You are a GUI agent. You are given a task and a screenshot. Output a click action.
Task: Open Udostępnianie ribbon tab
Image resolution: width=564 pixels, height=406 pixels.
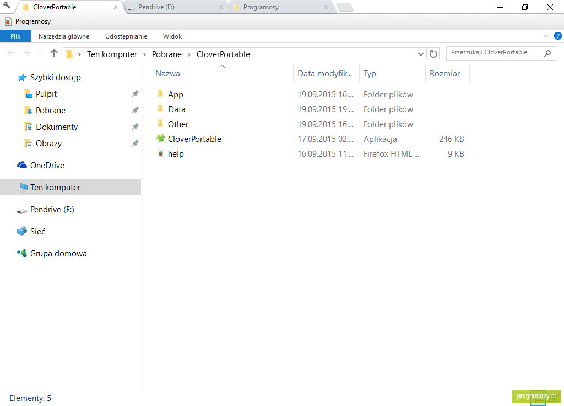(126, 36)
